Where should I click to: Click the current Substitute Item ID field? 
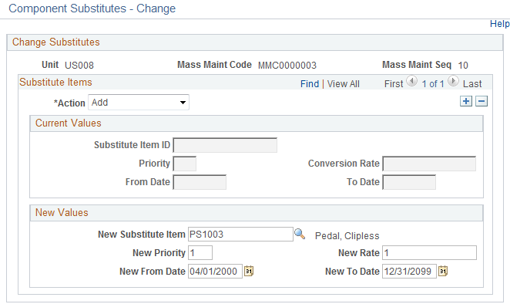(x=225, y=145)
